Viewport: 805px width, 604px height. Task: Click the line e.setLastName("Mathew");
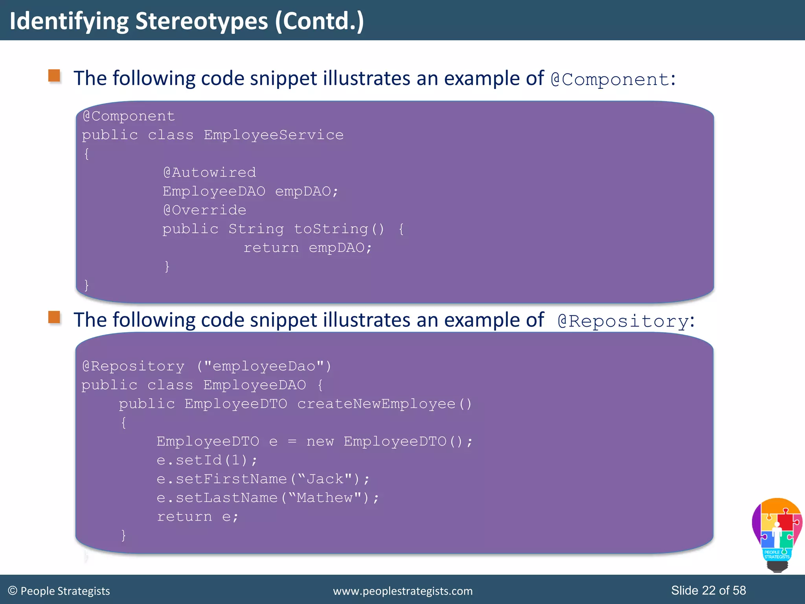(x=268, y=498)
